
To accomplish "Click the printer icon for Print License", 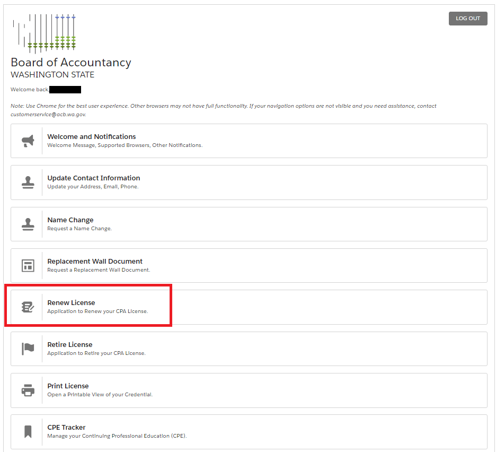I will 28,390.
